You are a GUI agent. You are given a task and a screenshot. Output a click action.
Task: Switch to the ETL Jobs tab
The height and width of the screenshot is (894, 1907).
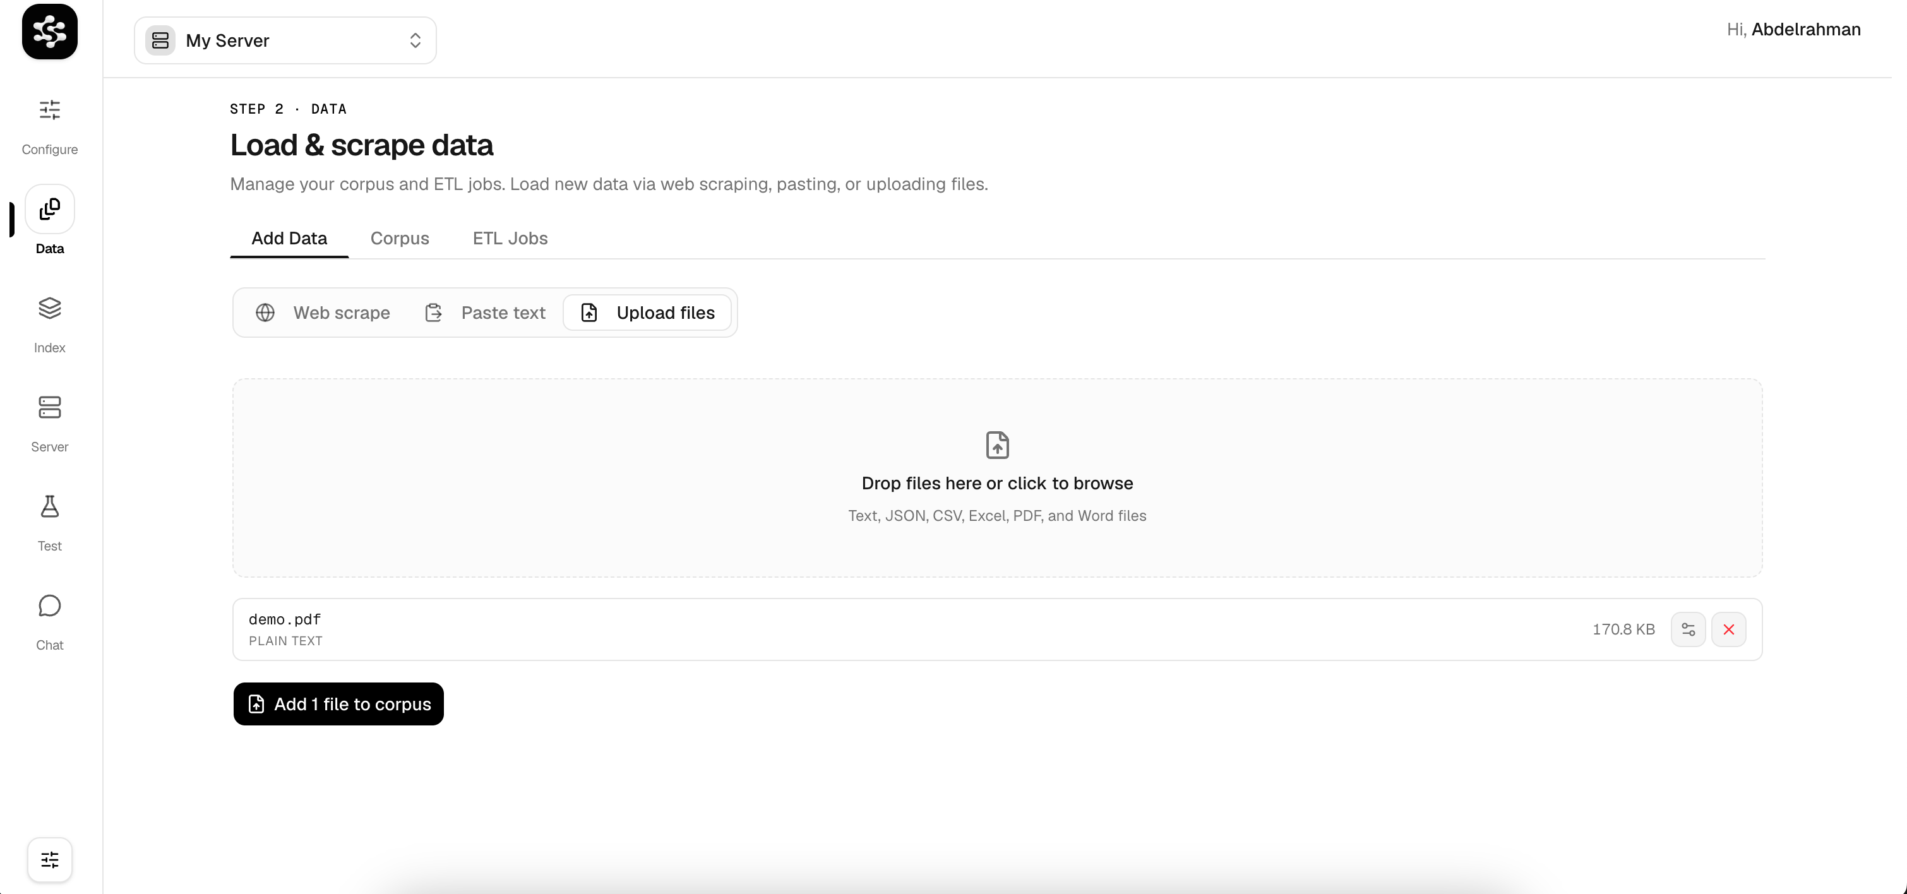click(510, 238)
